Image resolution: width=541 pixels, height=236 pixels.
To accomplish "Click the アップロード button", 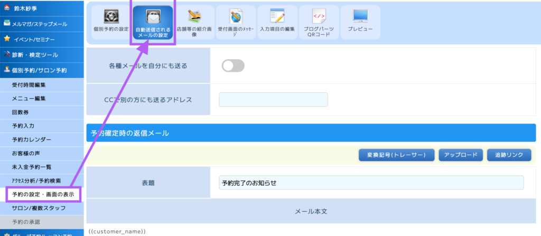I will pyautogui.click(x=461, y=155).
